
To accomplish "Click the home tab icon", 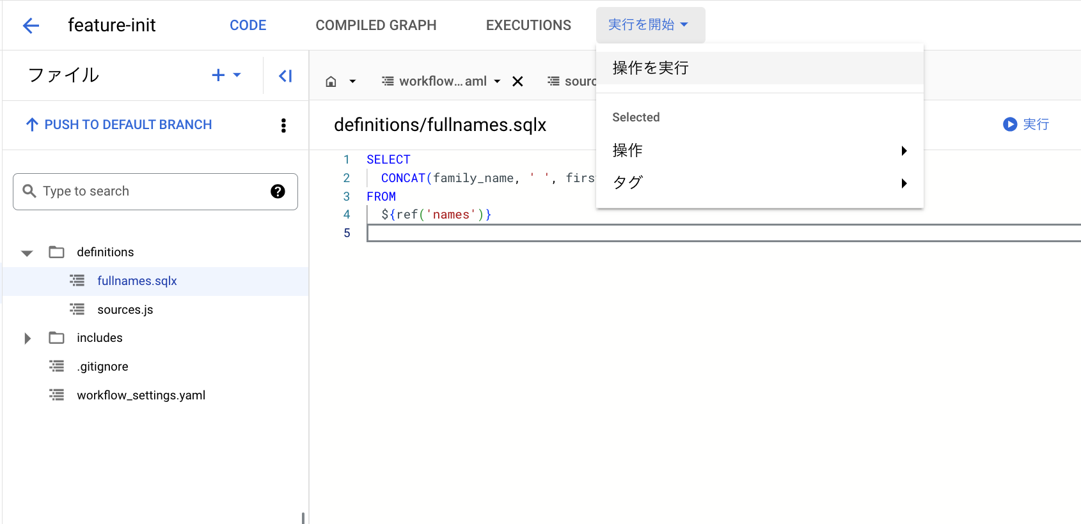I will 331,81.
